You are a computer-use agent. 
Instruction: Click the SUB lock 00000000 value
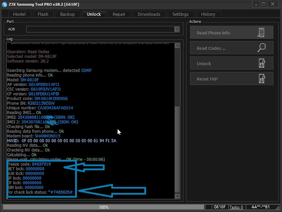click(x=35, y=174)
